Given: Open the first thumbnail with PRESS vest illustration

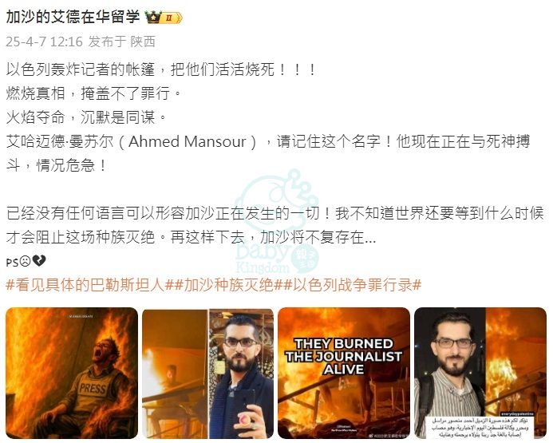Looking at the screenshot, I should point(72,374).
